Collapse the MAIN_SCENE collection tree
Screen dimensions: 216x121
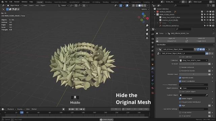(155, 15)
